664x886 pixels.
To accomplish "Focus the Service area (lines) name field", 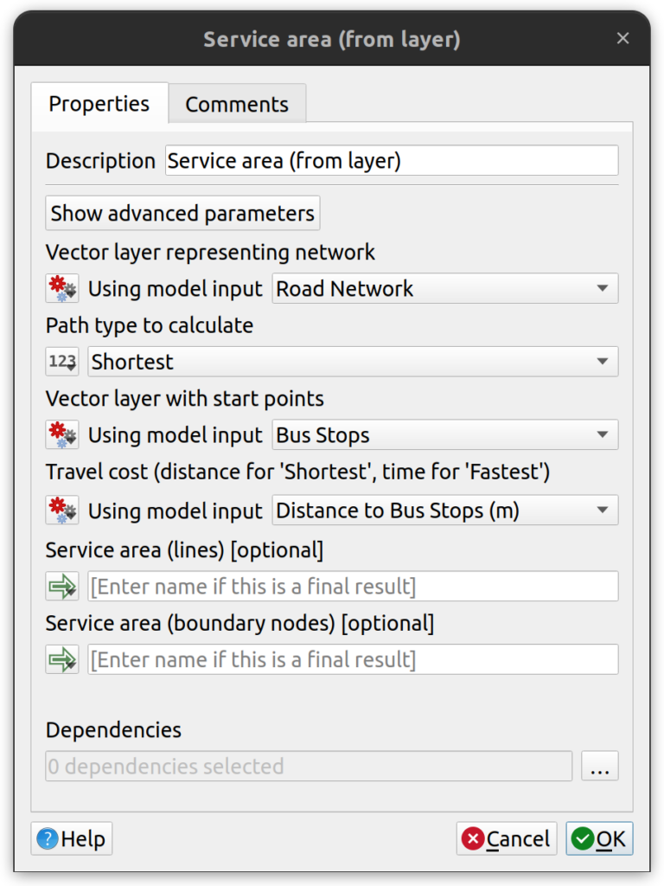I will (353, 587).
